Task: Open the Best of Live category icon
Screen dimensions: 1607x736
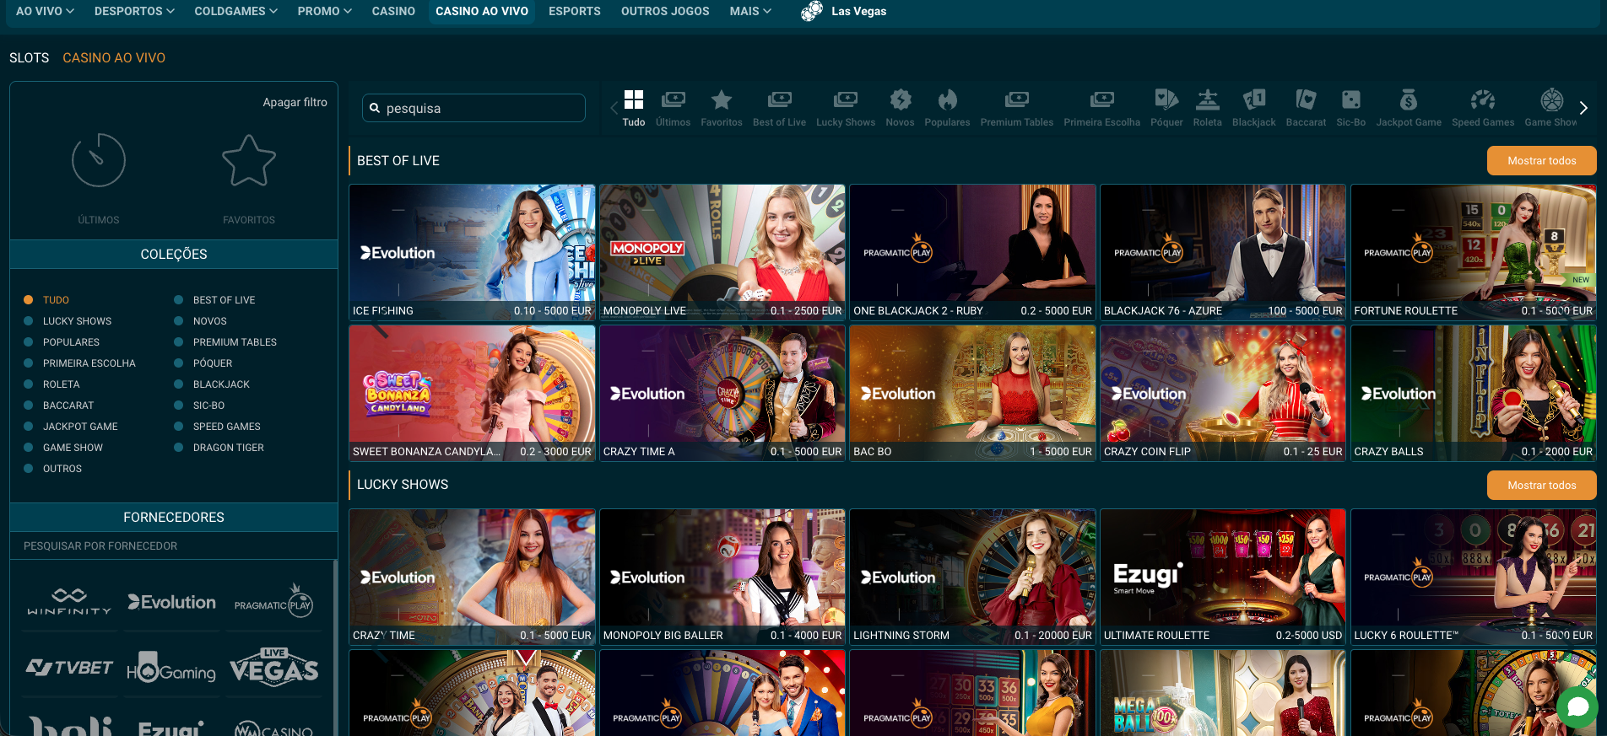Action: (x=779, y=100)
